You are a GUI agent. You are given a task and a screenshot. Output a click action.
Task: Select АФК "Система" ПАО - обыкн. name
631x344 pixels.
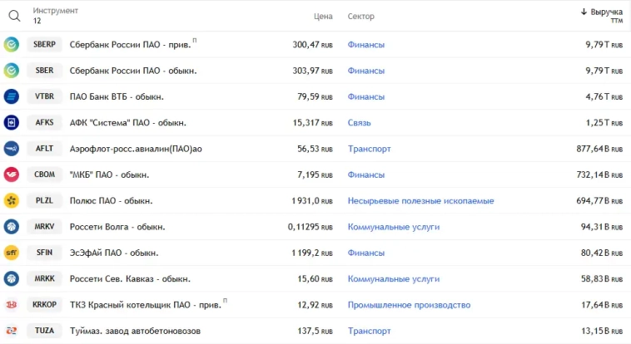click(x=128, y=123)
